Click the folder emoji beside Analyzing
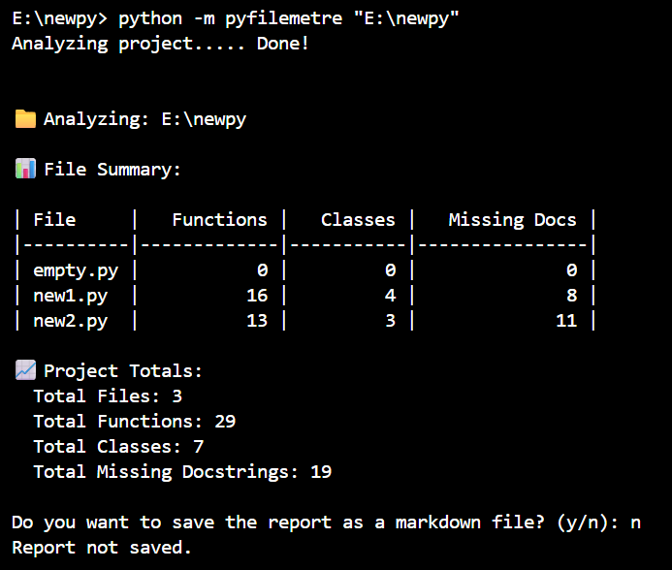The image size is (672, 570). pyautogui.click(x=26, y=118)
